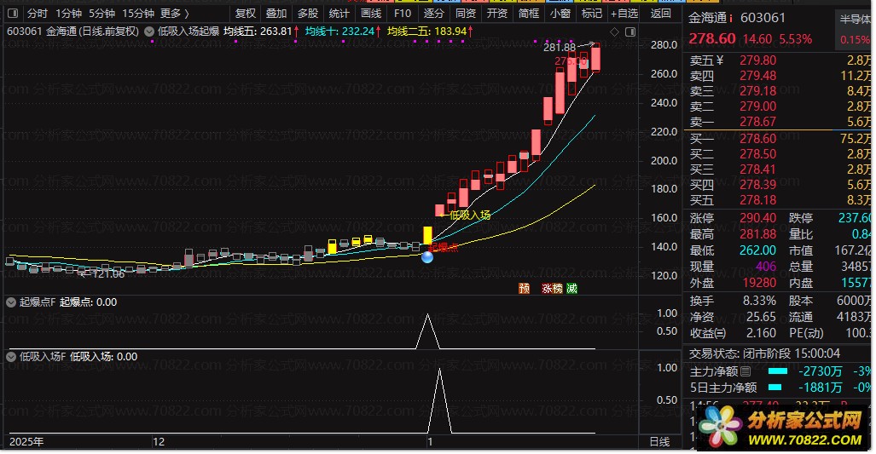Click the 净资 value 25.65
Image resolution: width=876 pixels, height=454 pixels.
pyautogui.click(x=761, y=317)
